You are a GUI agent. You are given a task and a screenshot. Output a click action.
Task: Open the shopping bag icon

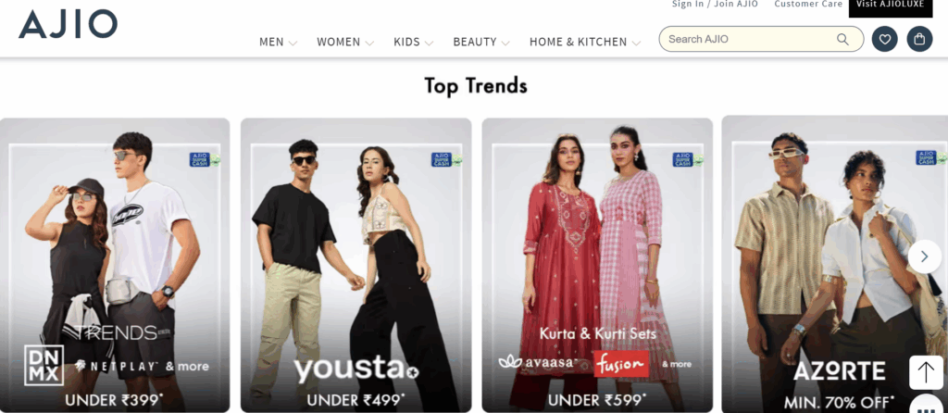(919, 39)
